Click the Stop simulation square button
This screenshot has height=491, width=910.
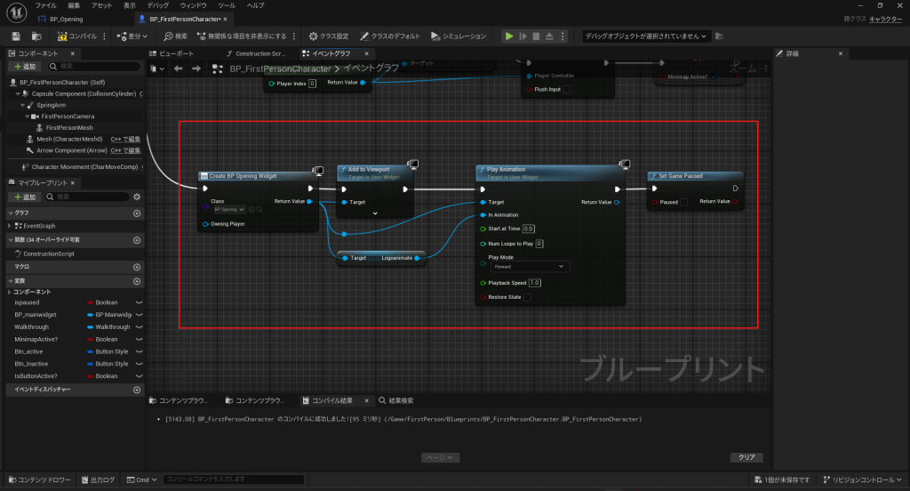536,36
